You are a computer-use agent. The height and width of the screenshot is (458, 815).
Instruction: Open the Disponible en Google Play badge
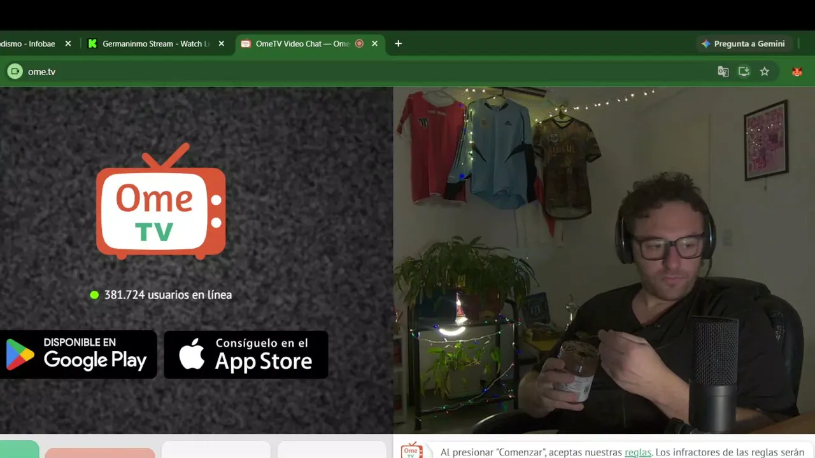click(77, 354)
